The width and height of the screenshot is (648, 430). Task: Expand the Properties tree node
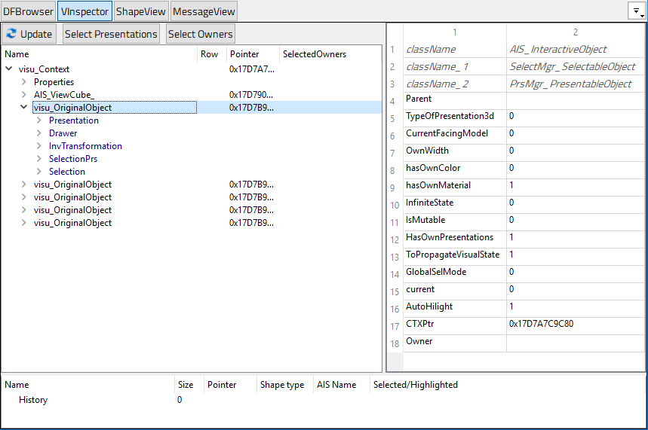pos(24,82)
